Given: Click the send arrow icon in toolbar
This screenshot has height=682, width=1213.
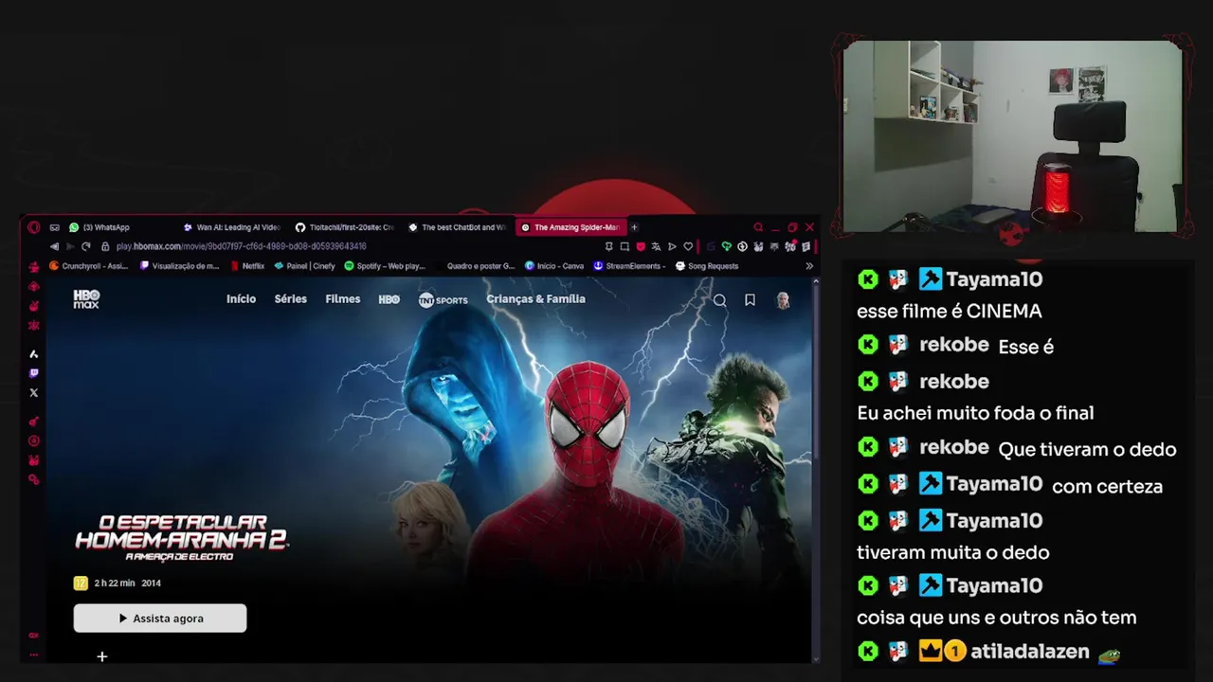Looking at the screenshot, I should [672, 246].
